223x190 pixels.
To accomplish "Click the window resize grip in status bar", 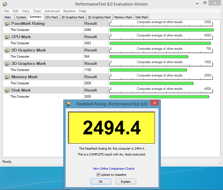I will click(x=219, y=163).
